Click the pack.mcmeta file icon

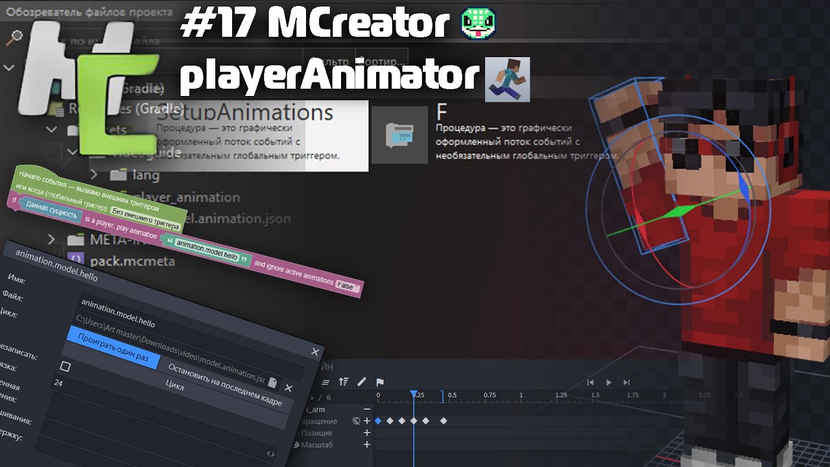[75, 261]
